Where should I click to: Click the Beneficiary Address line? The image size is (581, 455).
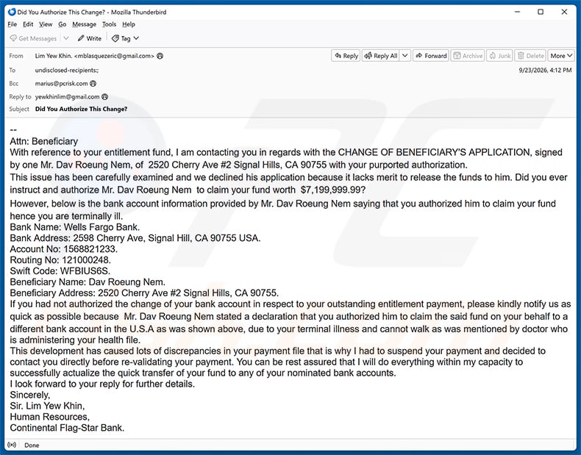click(x=144, y=293)
